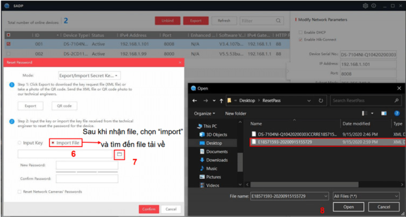This screenshot has height=217, width=406.
Task: Go back in Open dialog navigation
Action: point(195,100)
